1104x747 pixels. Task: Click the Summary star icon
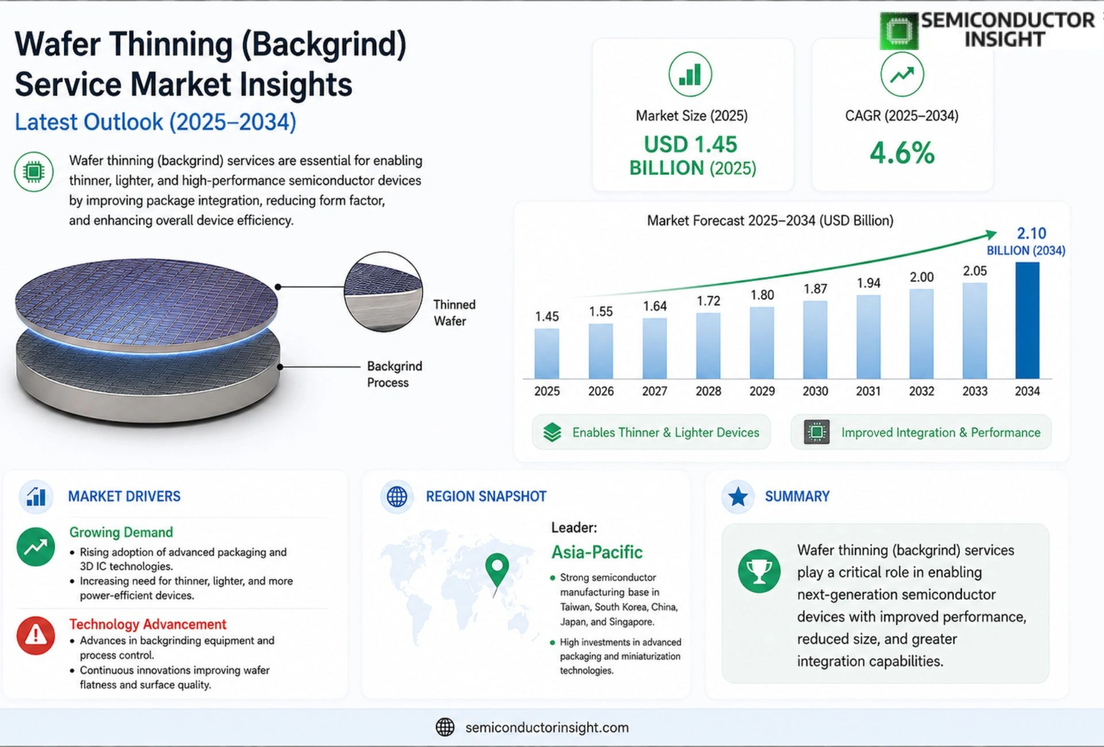click(738, 496)
